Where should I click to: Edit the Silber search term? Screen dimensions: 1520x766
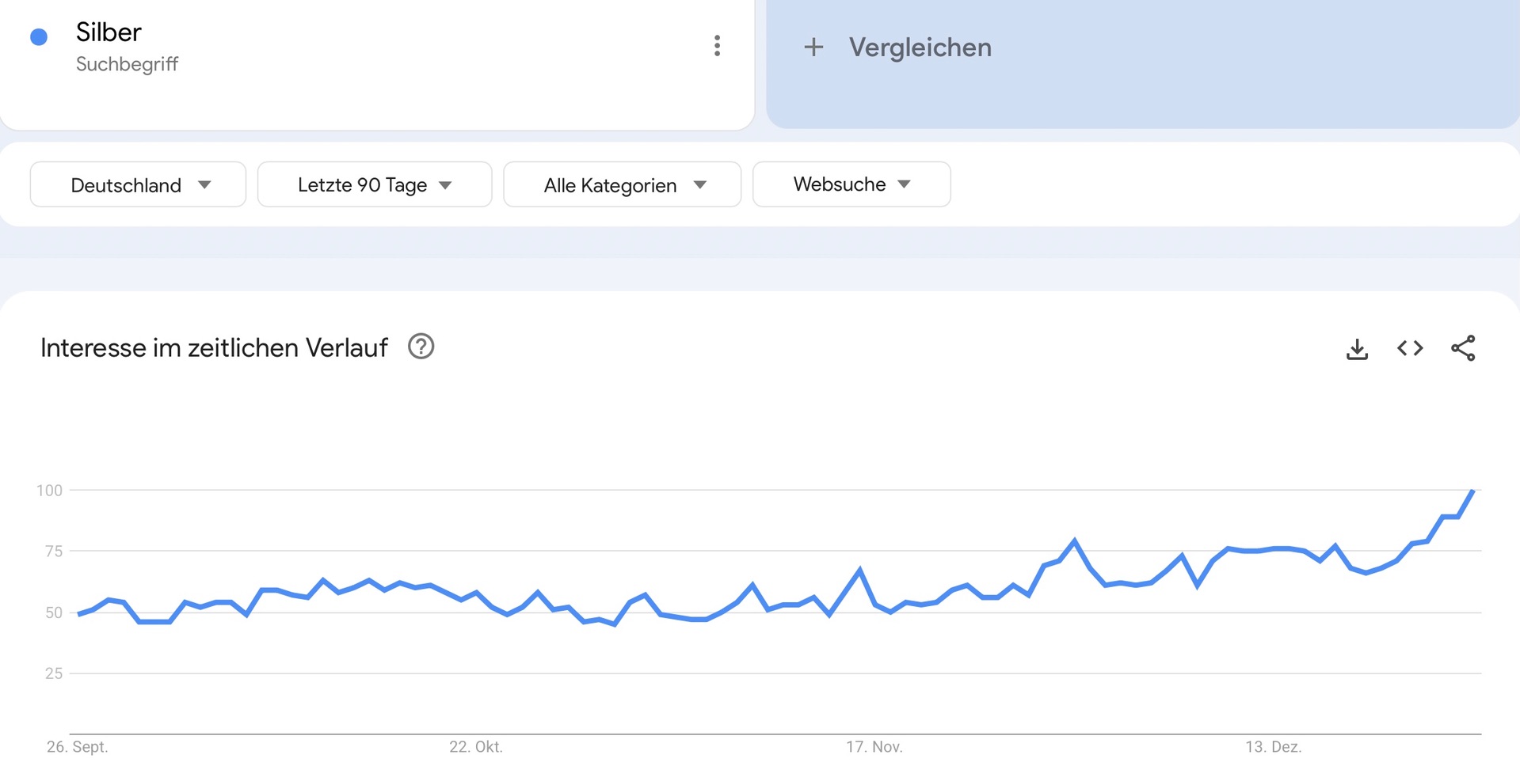109,32
